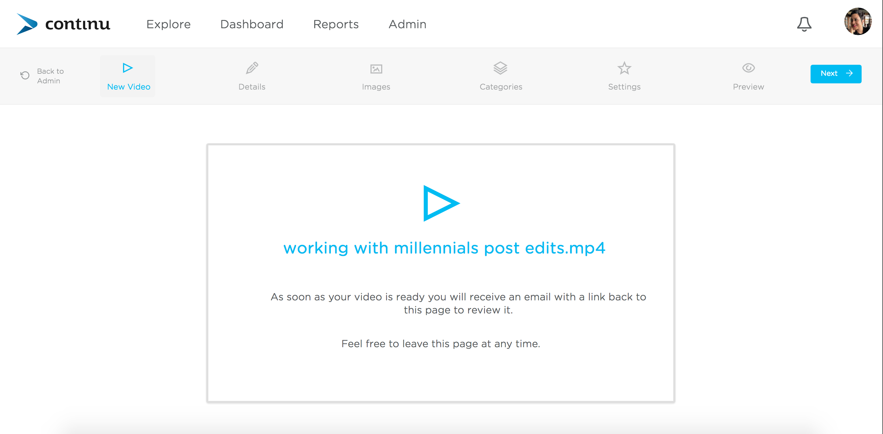
Task: Click the large blue play icon
Action: (441, 203)
